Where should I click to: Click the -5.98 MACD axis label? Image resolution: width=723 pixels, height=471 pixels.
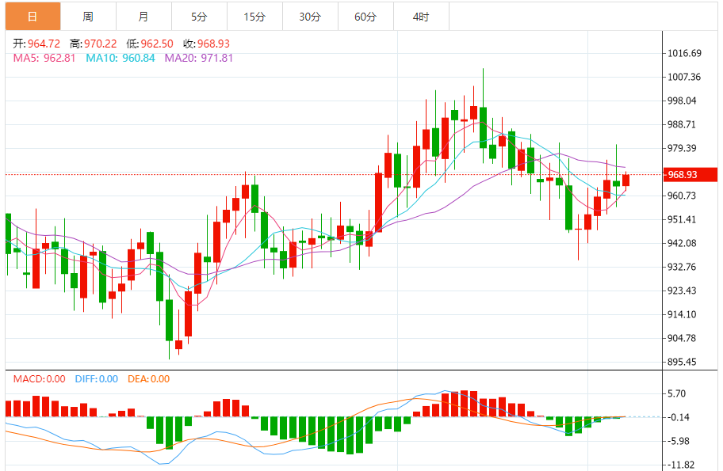pyautogui.click(x=679, y=441)
